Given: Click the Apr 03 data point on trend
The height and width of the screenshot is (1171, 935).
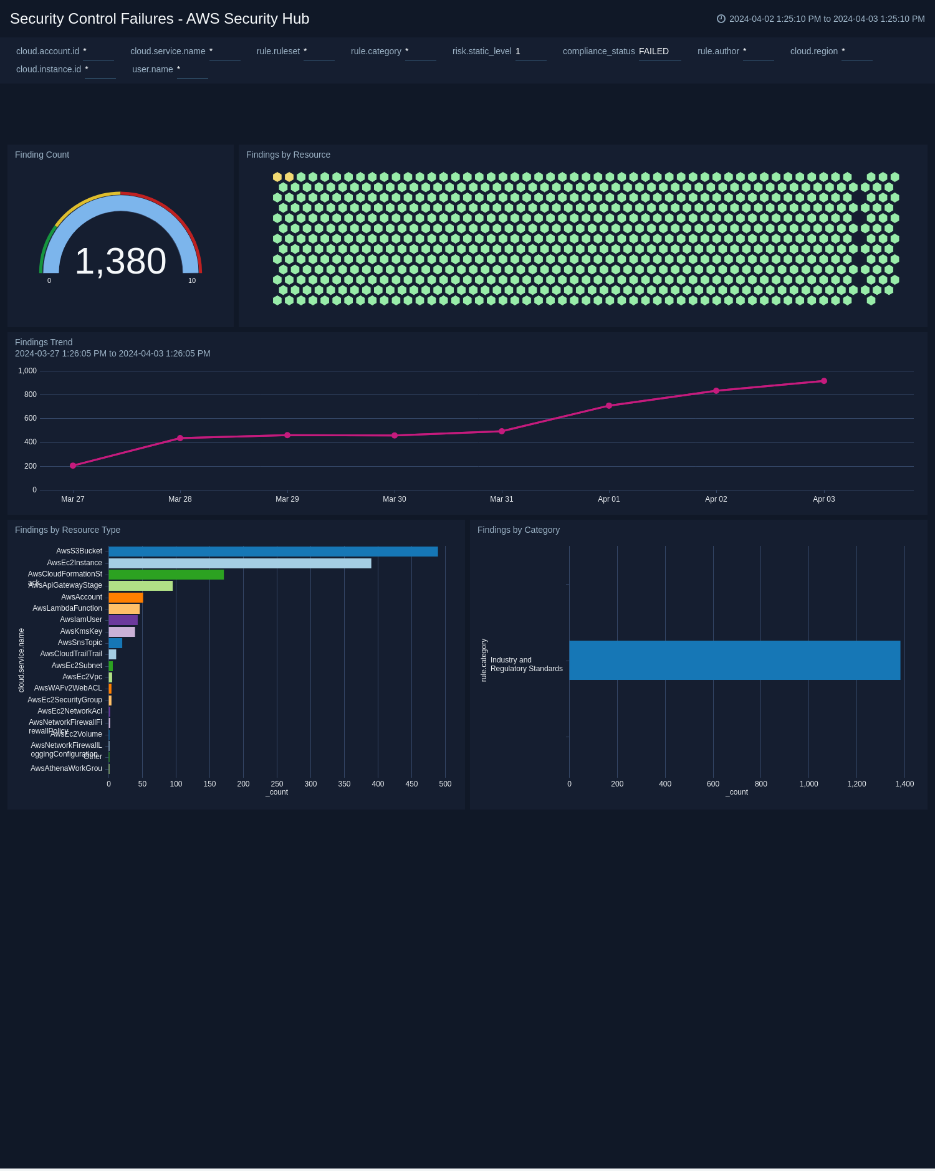Looking at the screenshot, I should pyautogui.click(x=823, y=381).
